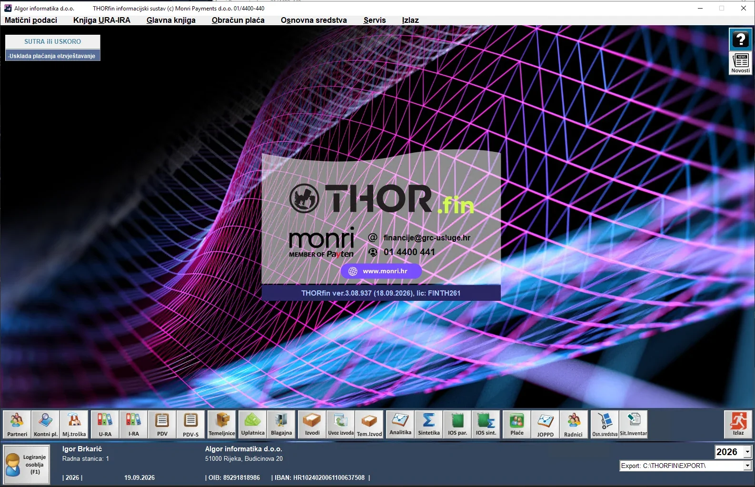Open the Obračun plaća menu

(238, 20)
